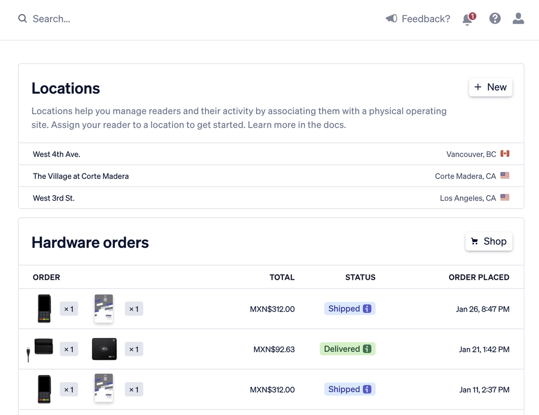Click the Canada flag beside Vancouver, BC
539x415 pixels.
tap(505, 154)
